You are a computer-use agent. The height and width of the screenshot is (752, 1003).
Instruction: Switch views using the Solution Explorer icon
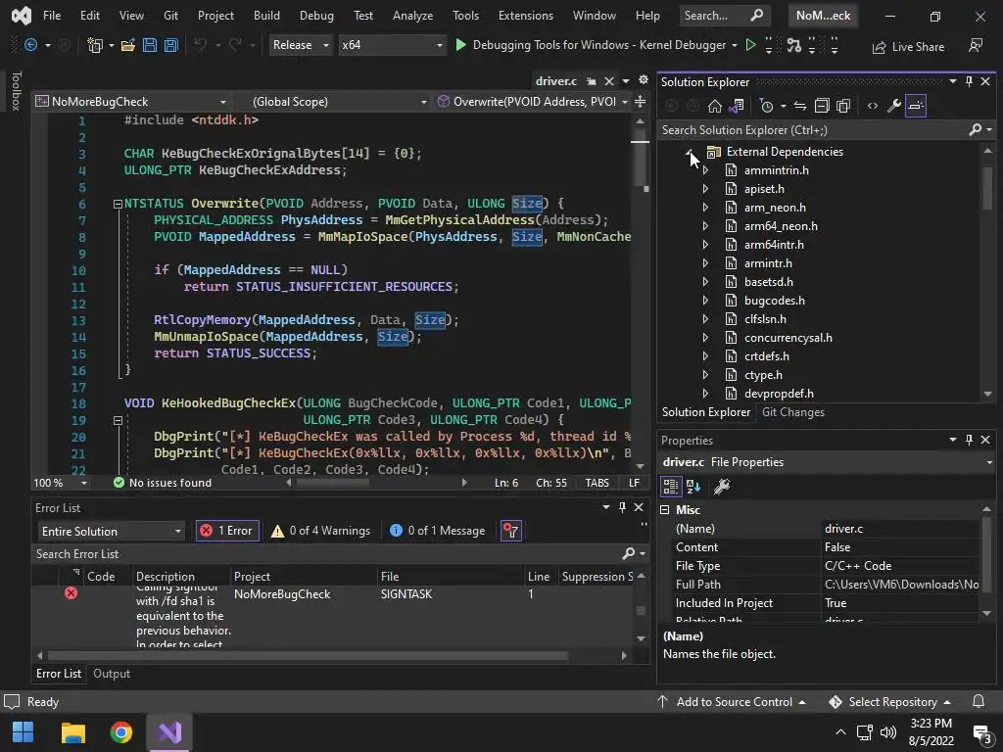coord(737,106)
